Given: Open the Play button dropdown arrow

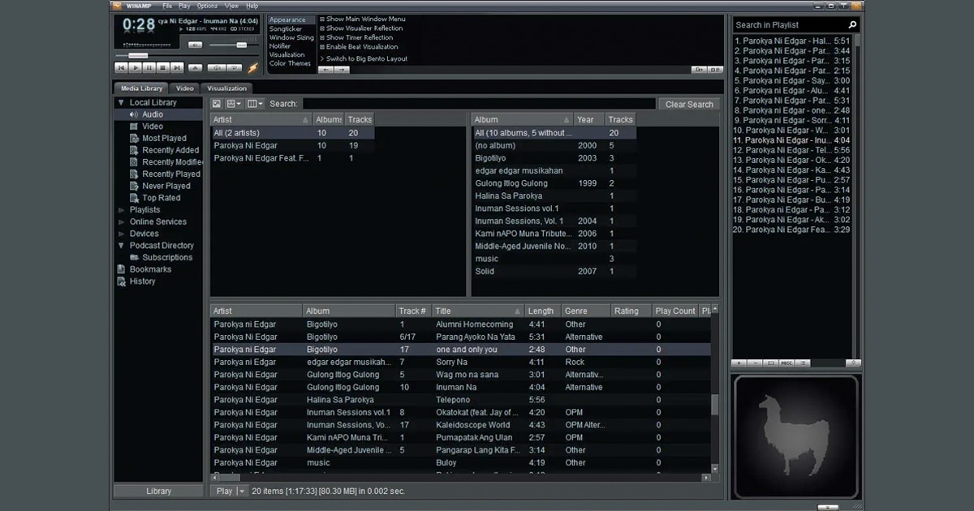Looking at the screenshot, I should pyautogui.click(x=241, y=492).
